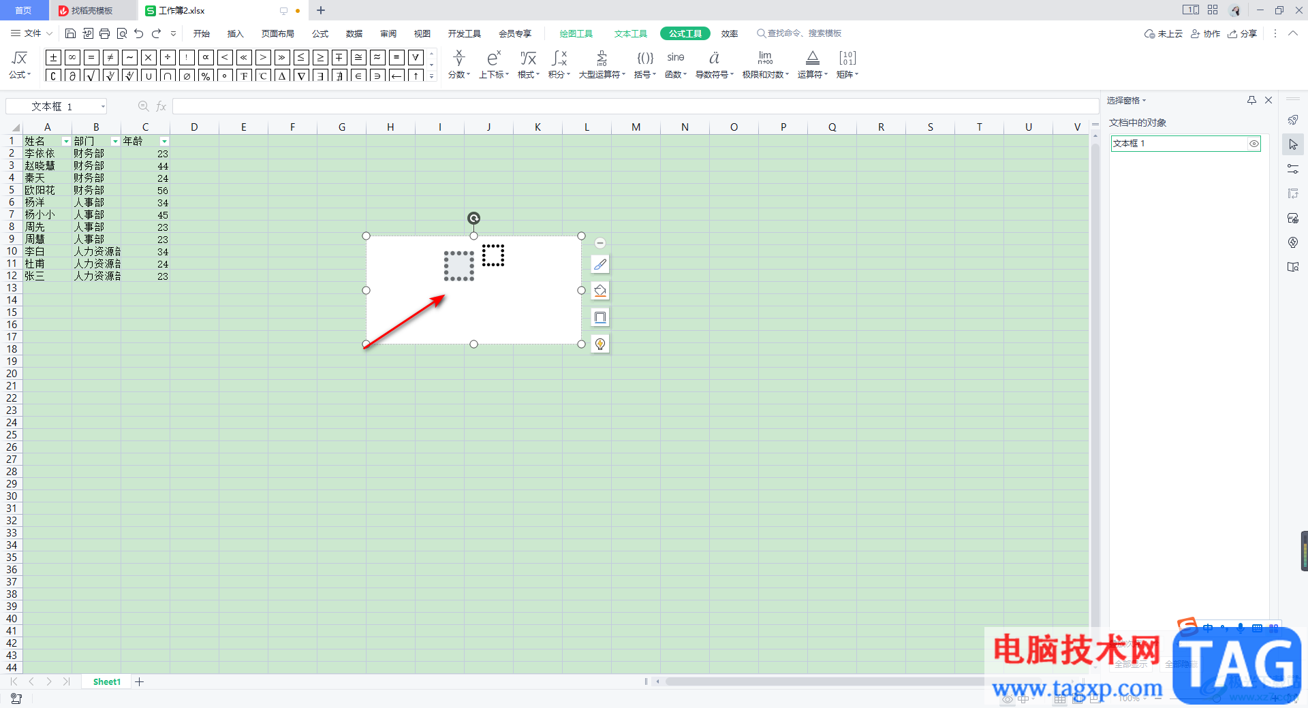Insert the division sign symbol
This screenshot has width=1308, height=708.
coord(168,57)
